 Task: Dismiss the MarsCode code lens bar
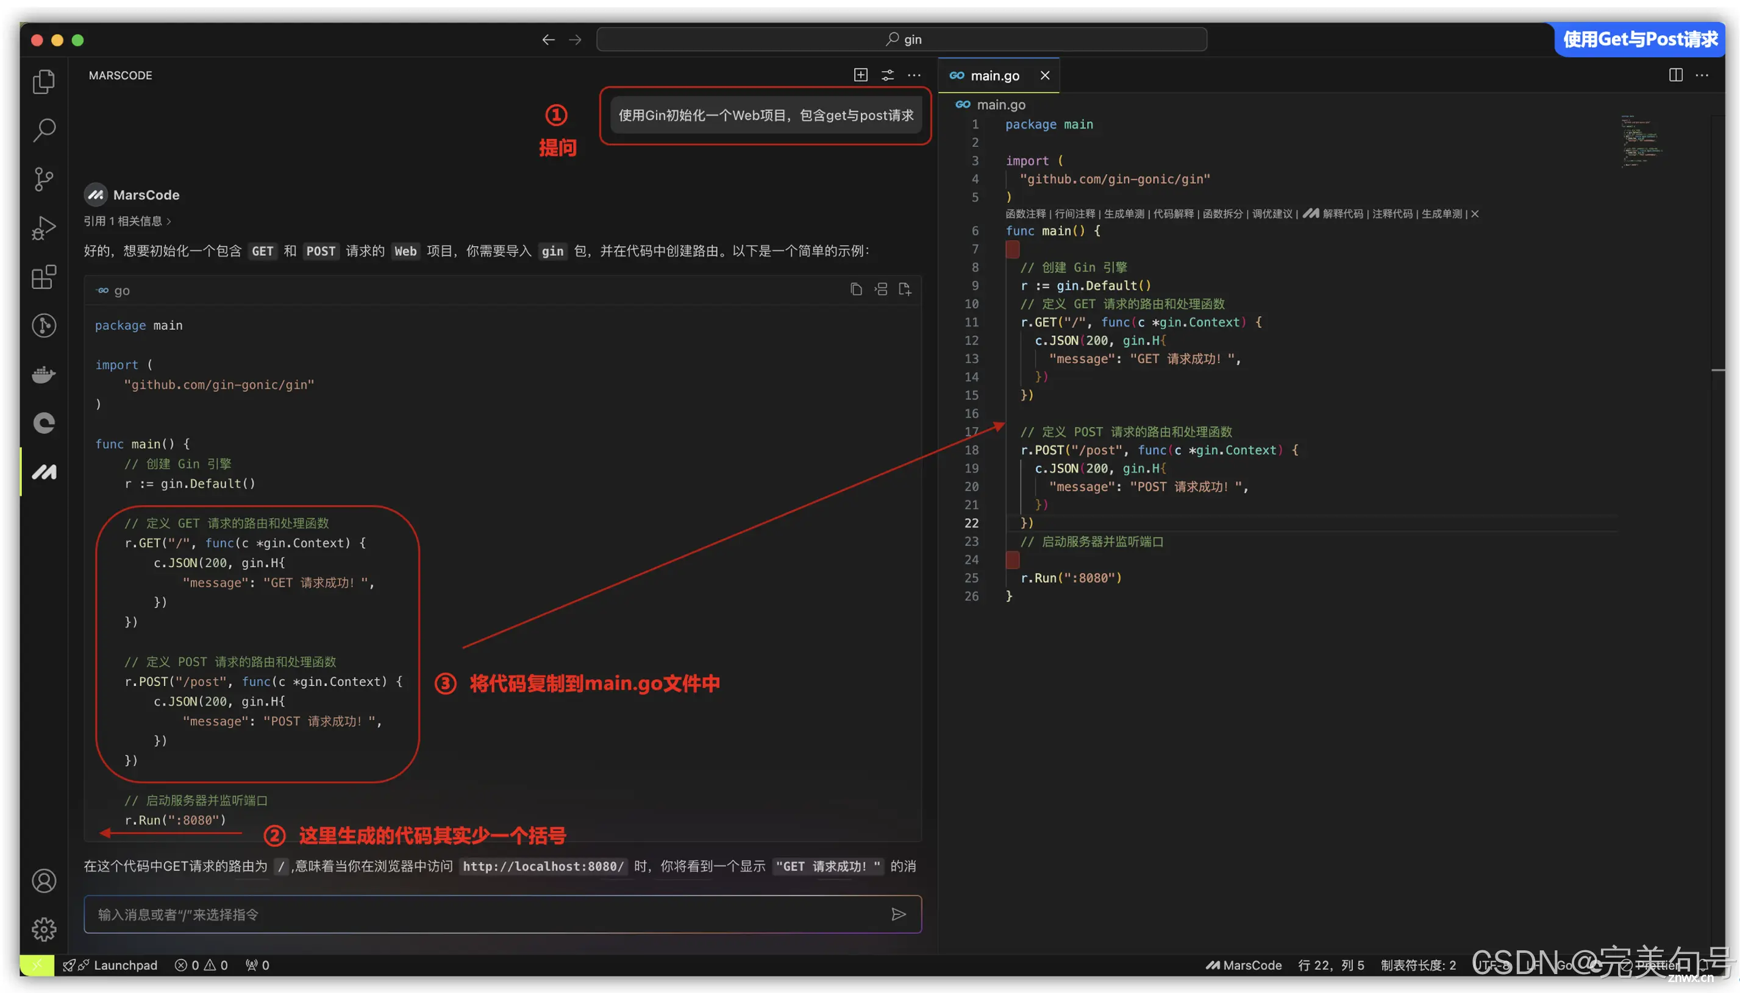coord(1475,214)
